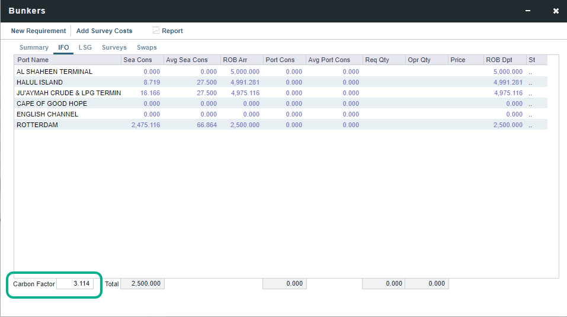Switch to the Summary tab
This screenshot has height=317, width=567.
34,47
